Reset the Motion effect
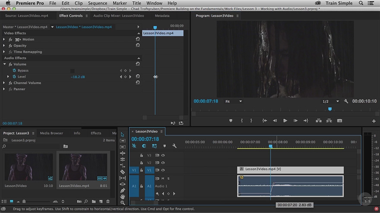 pyautogui.click(x=138, y=39)
